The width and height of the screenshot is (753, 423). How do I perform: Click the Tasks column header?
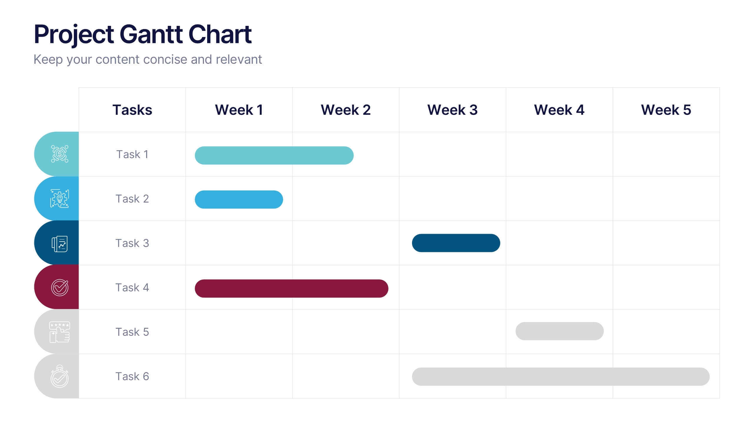132,110
